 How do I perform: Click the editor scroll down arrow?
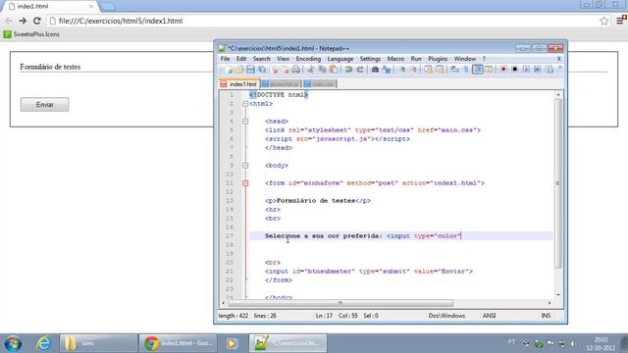[558, 295]
